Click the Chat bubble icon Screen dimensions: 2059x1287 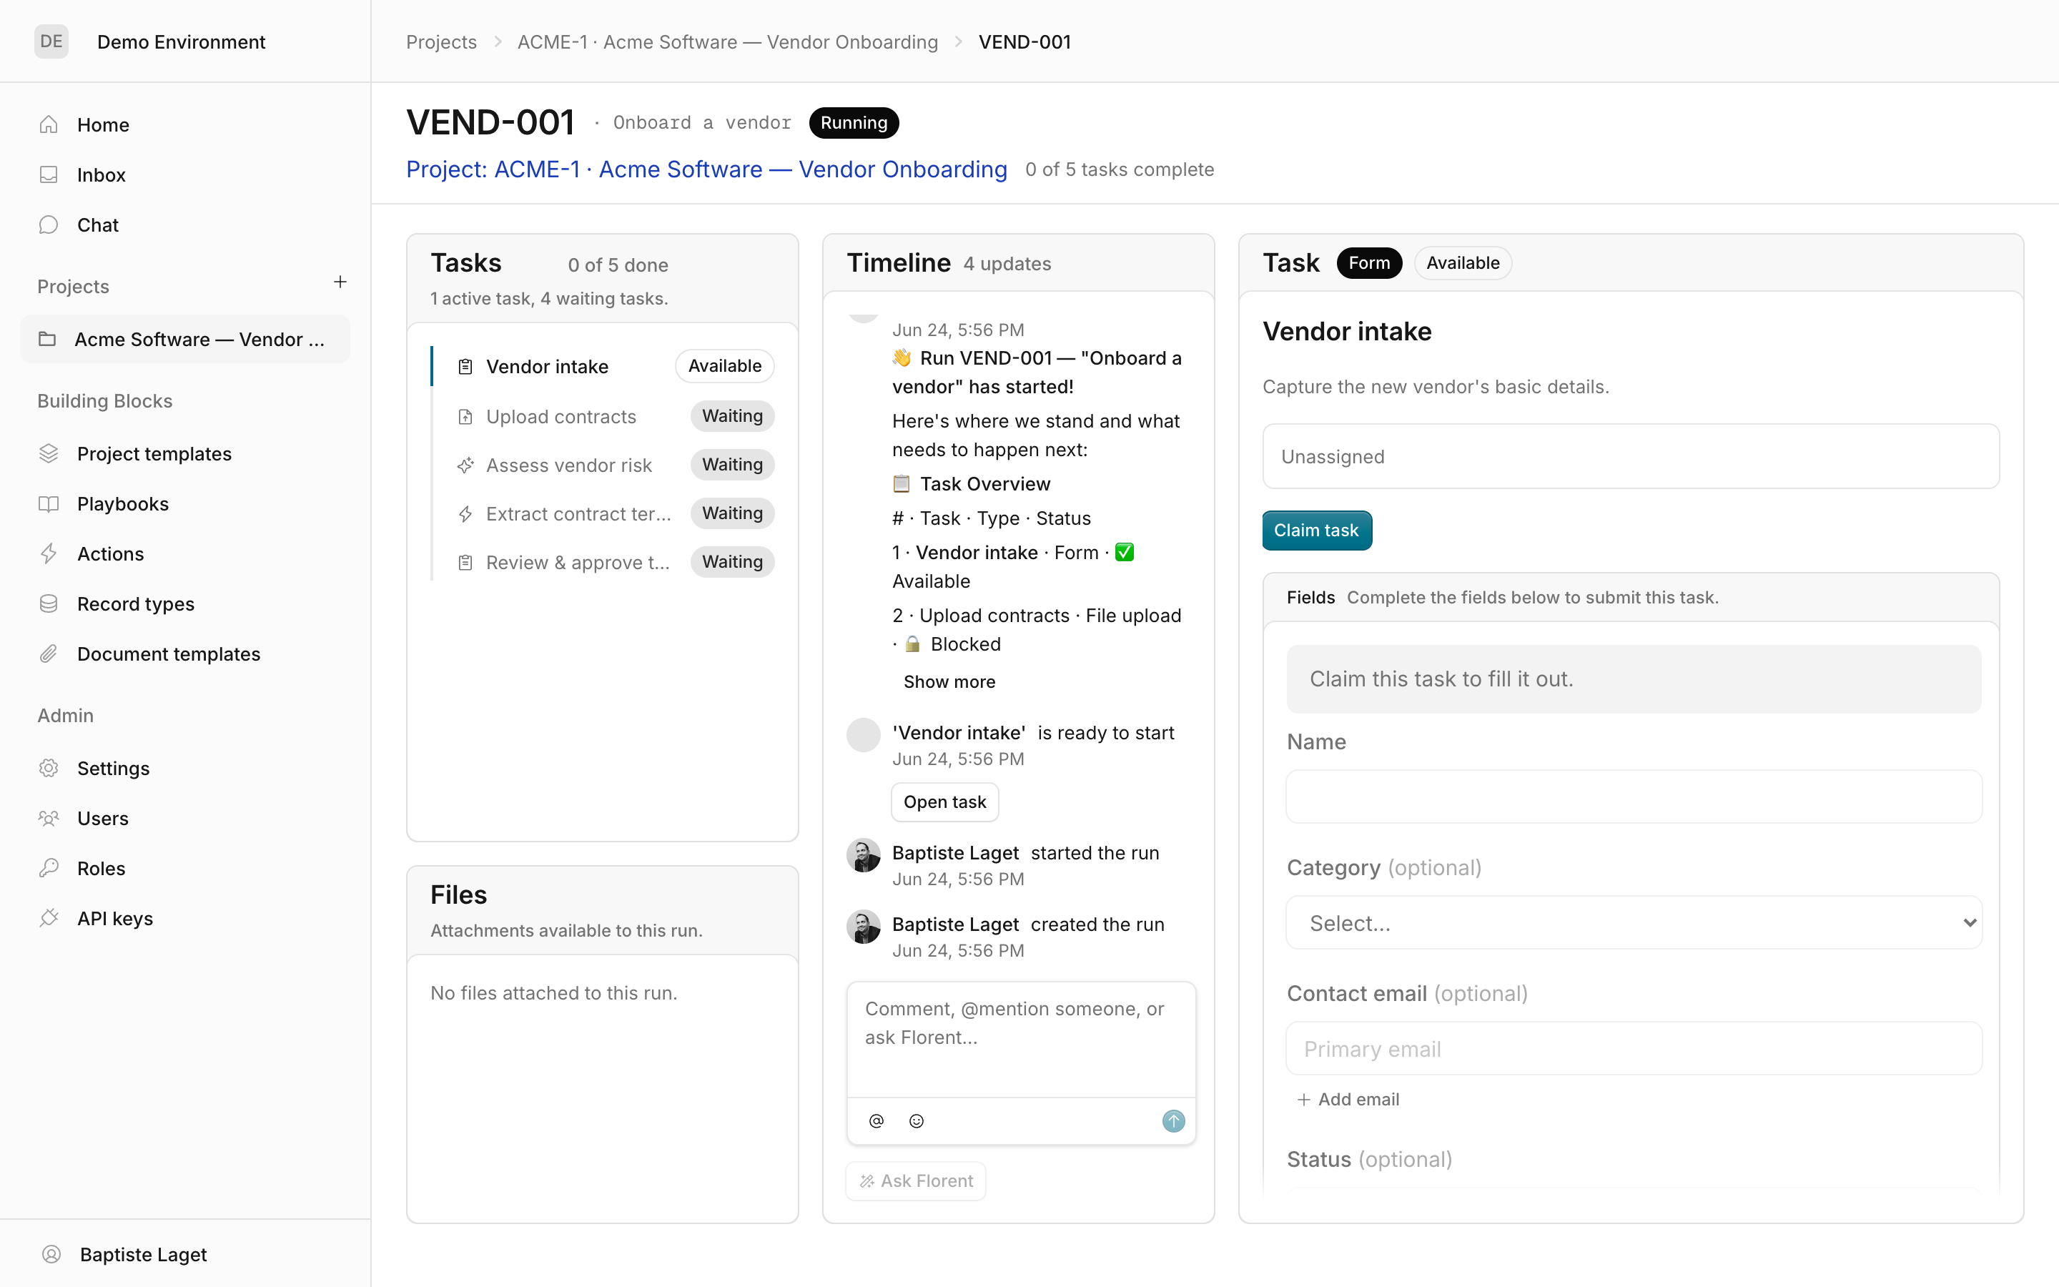tap(49, 225)
